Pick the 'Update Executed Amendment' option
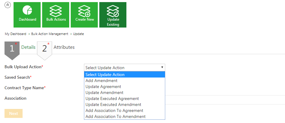 113,104
